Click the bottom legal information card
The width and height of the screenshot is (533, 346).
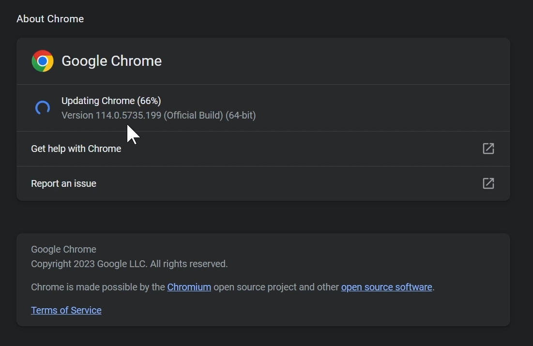coord(263,280)
